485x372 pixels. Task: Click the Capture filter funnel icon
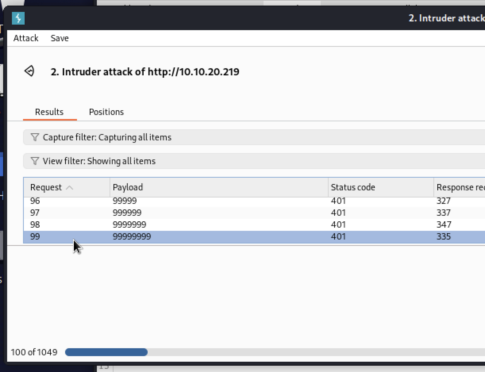click(x=35, y=137)
